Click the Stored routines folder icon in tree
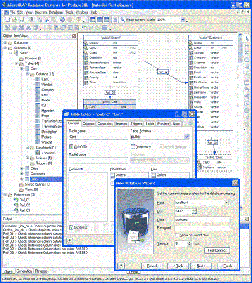Screen dimensions: 252x283 coord(21,184)
